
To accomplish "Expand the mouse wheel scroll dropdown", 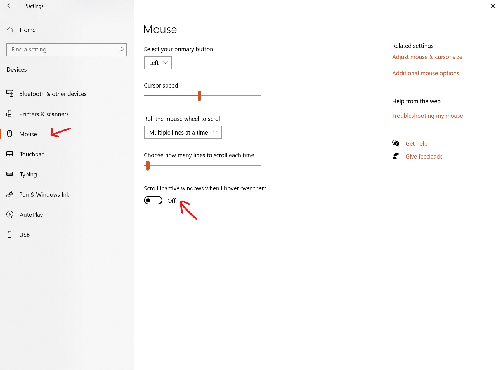I will pos(183,132).
